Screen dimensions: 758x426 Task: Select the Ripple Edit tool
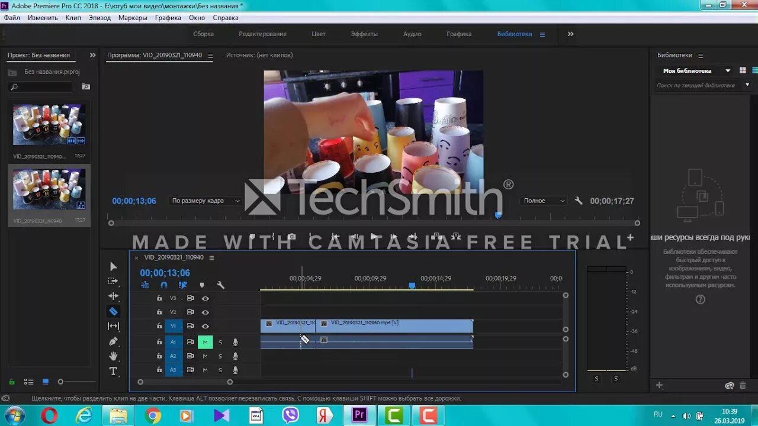pyautogui.click(x=113, y=296)
